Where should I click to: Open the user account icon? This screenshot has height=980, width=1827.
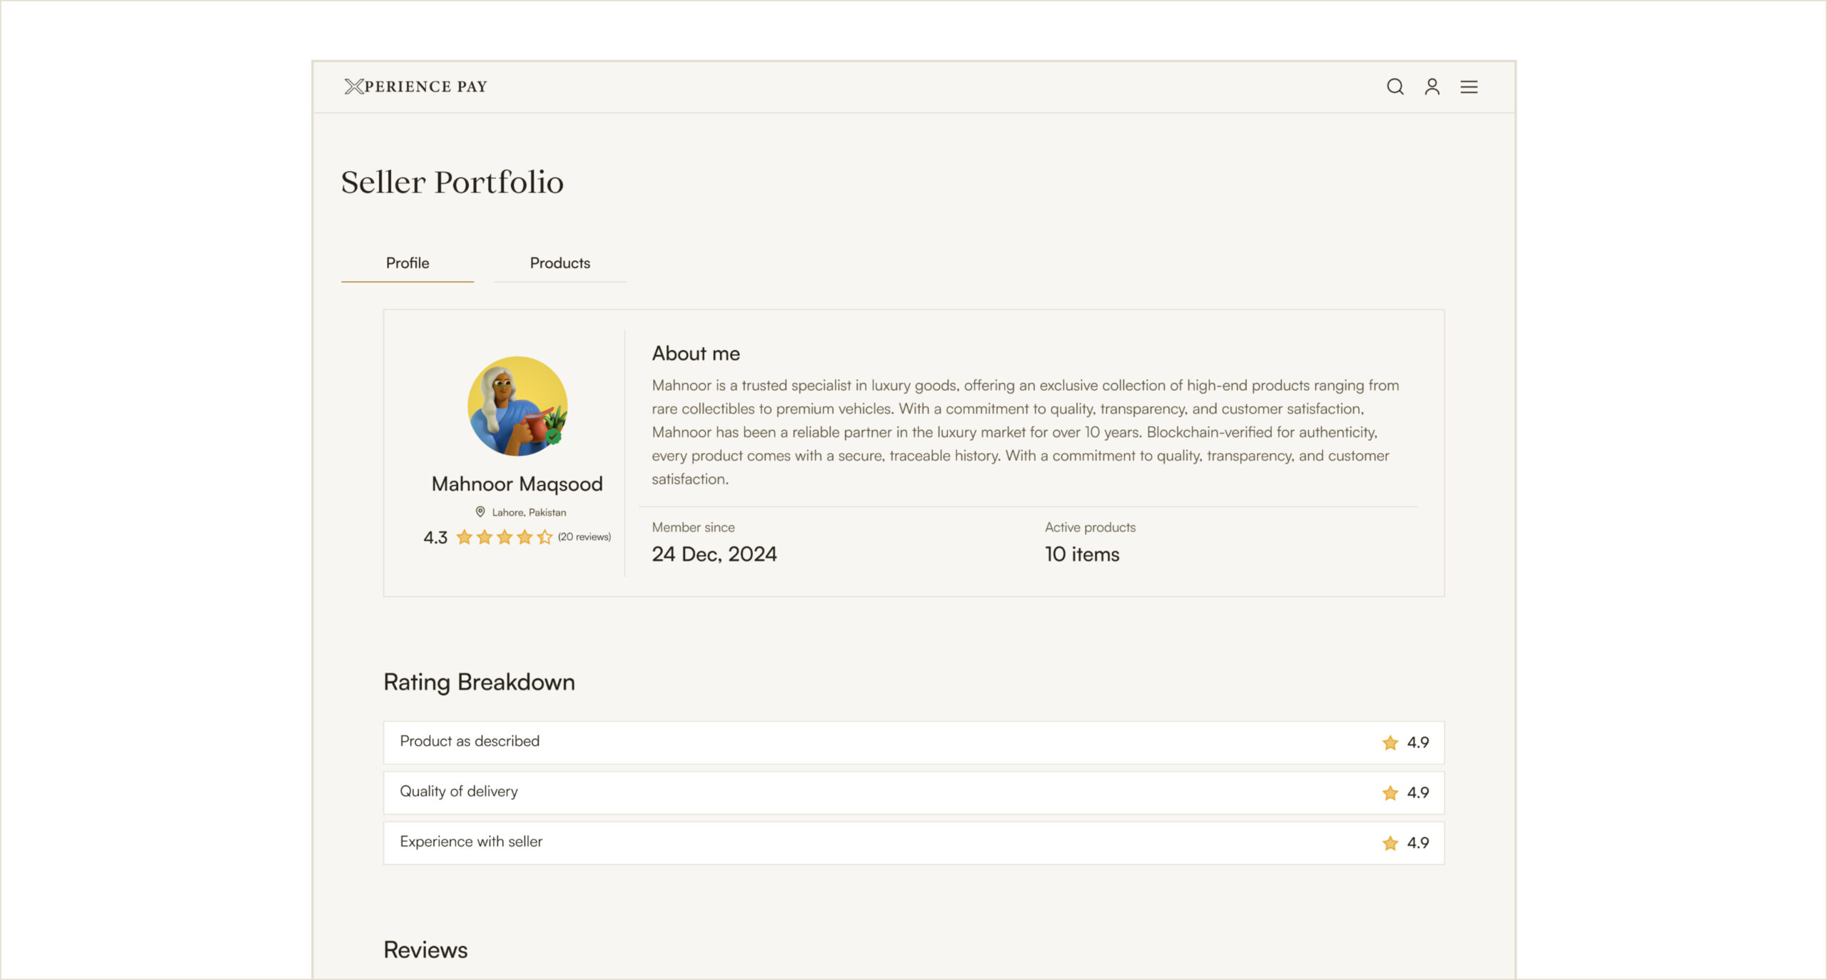(x=1432, y=87)
